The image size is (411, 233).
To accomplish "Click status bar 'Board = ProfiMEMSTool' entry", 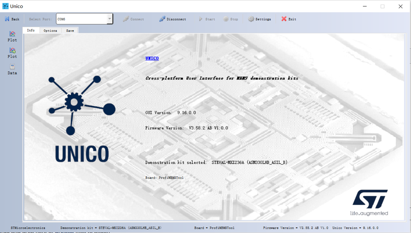I will pos(214,228).
